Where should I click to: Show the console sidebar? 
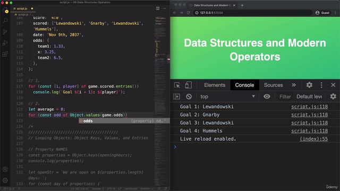176,97
